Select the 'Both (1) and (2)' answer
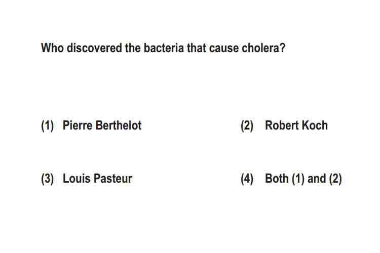Viewport: 380px width, 253px height. click(x=303, y=179)
